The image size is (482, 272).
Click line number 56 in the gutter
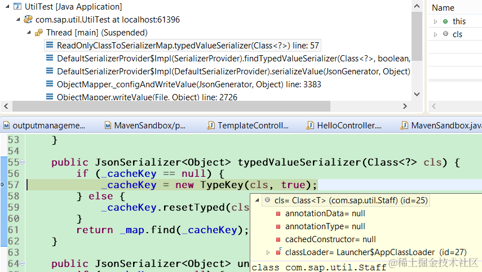pyautogui.click(x=13, y=173)
